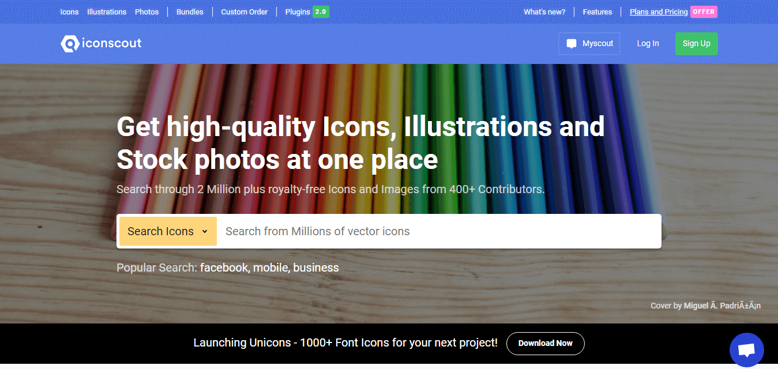Open the Features link
Image resolution: width=778 pixels, height=369 pixels.
(597, 12)
